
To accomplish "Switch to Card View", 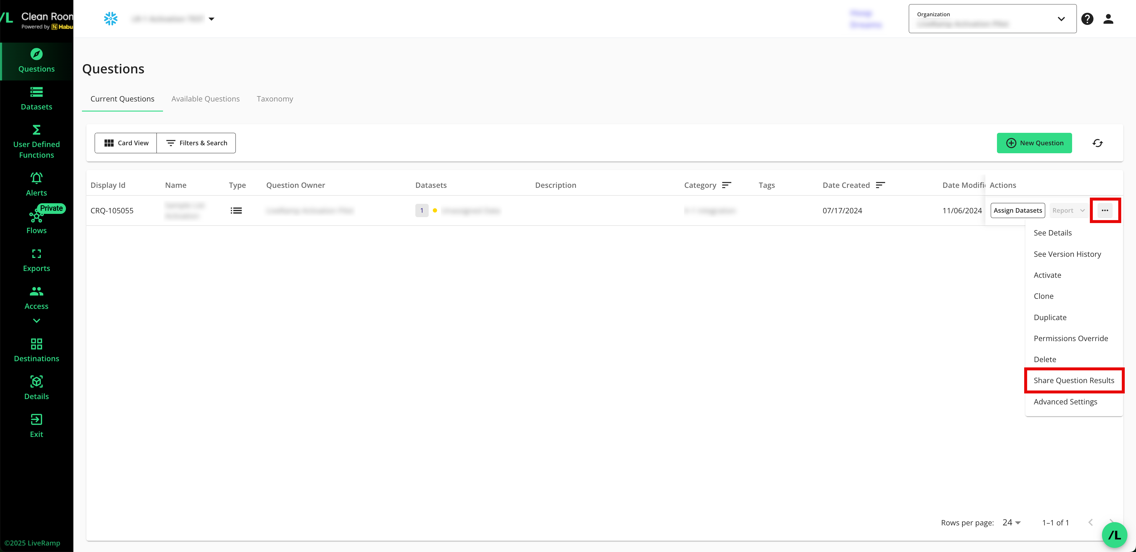I will [126, 143].
